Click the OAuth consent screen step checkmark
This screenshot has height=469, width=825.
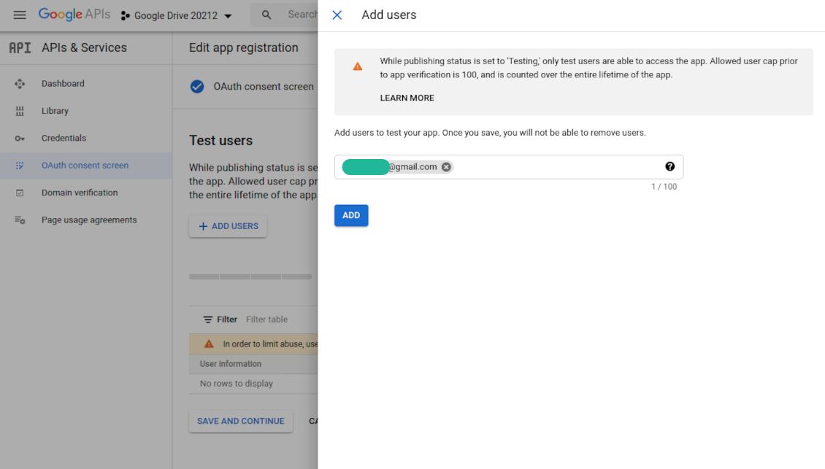[x=197, y=87]
